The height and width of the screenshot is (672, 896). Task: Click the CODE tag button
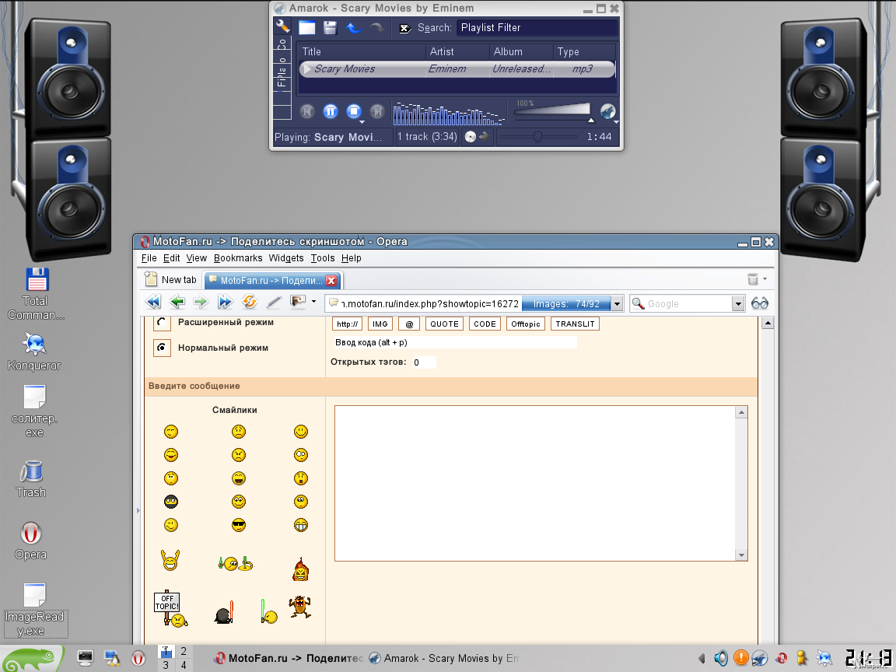(x=485, y=324)
